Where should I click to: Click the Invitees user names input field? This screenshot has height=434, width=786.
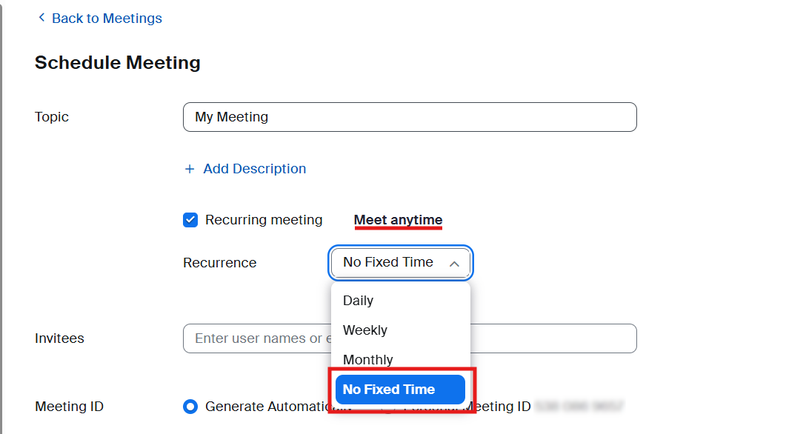tap(556, 338)
